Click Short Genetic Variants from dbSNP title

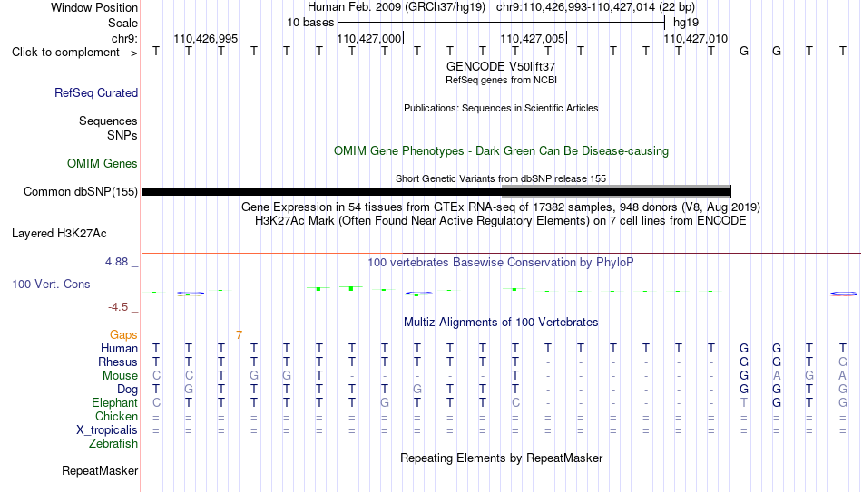[501, 179]
